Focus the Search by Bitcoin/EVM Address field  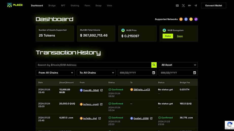(94, 65)
